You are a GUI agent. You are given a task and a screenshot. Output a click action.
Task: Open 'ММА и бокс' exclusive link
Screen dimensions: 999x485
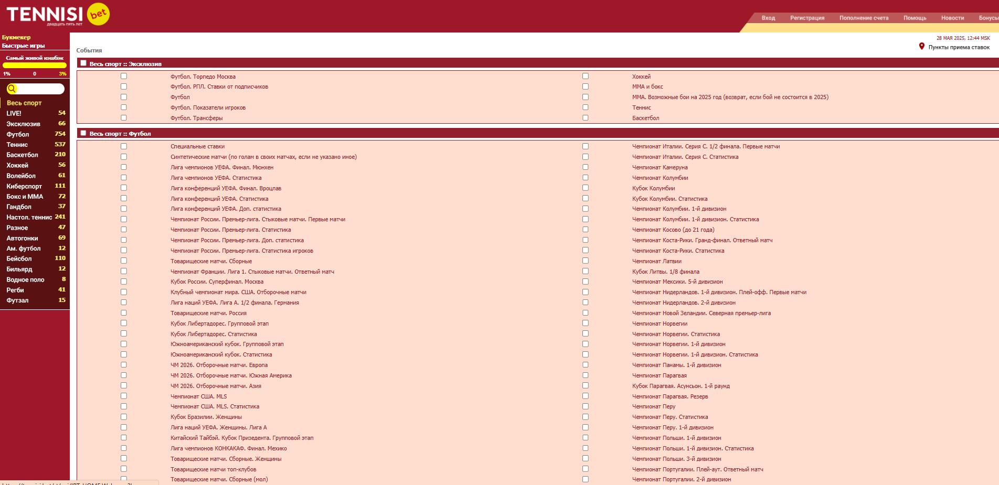tap(647, 87)
